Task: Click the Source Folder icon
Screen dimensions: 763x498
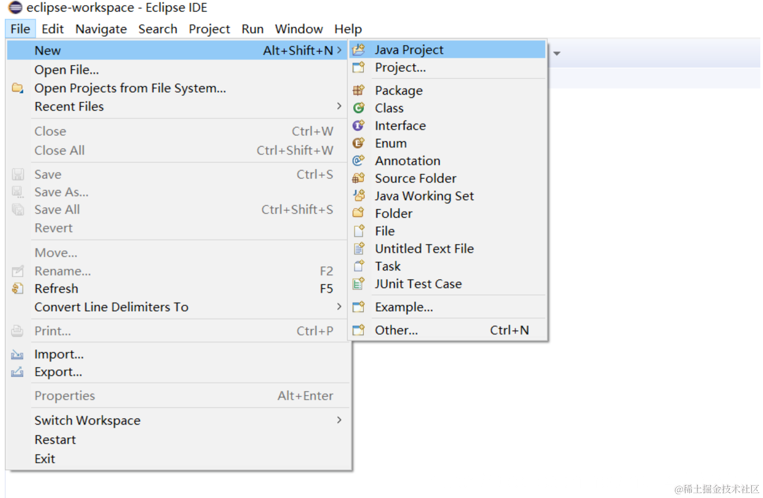Action: (x=359, y=178)
